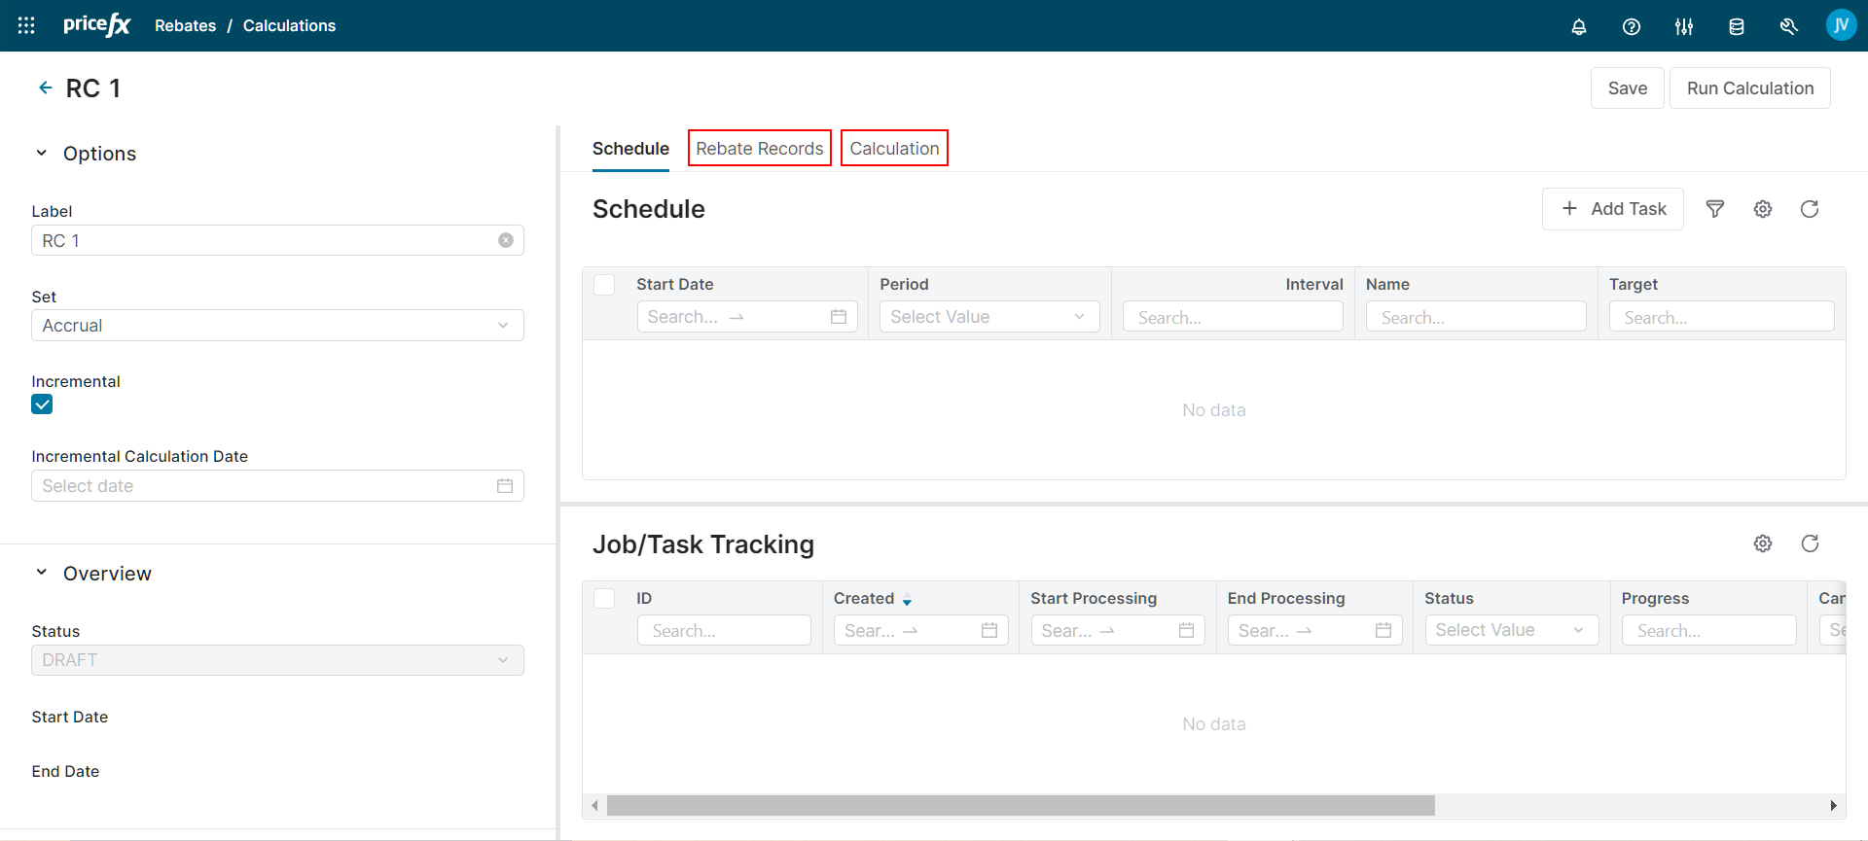Open the apps grid menu
This screenshot has width=1868, height=841.
(x=26, y=25)
